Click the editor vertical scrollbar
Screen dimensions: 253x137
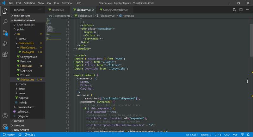coord(251,40)
